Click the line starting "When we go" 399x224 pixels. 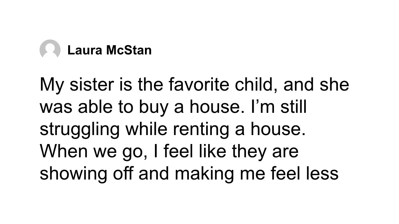pos(169,152)
